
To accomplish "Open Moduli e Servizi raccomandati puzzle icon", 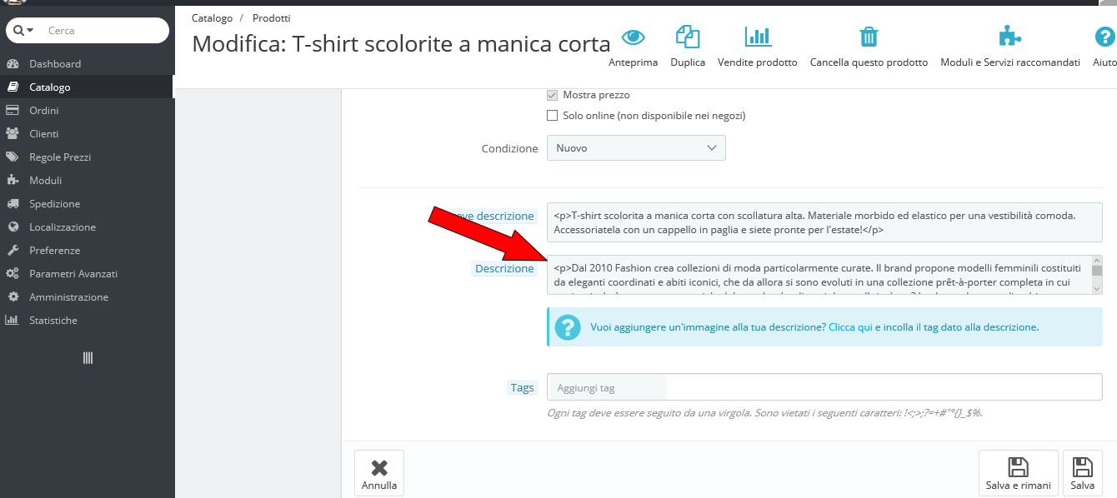I will pos(1009,37).
